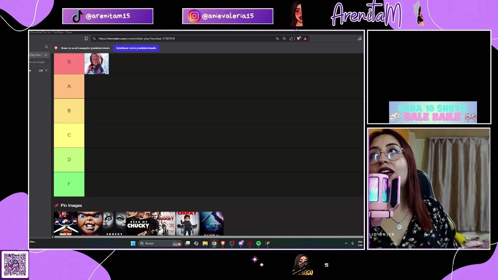Click the translate page icon in address bar

pyautogui.click(x=277, y=38)
